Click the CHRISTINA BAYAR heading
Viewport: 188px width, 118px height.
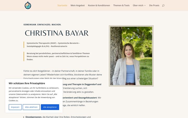[x=57, y=33]
